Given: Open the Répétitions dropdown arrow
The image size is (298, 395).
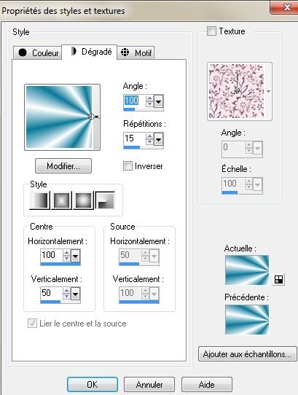Looking at the screenshot, I should [158, 139].
